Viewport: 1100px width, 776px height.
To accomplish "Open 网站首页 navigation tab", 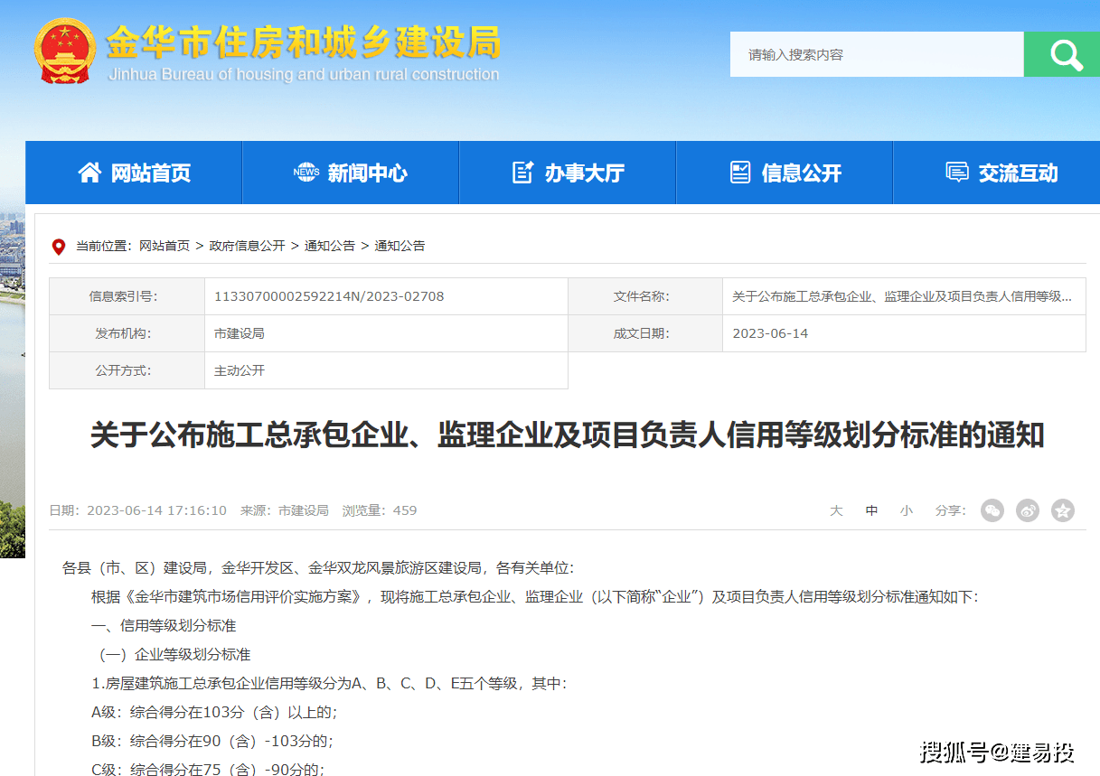I will pos(134,173).
